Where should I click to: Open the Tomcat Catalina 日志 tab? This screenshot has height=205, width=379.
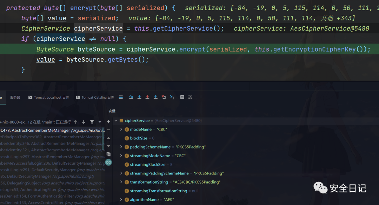(x=95, y=98)
